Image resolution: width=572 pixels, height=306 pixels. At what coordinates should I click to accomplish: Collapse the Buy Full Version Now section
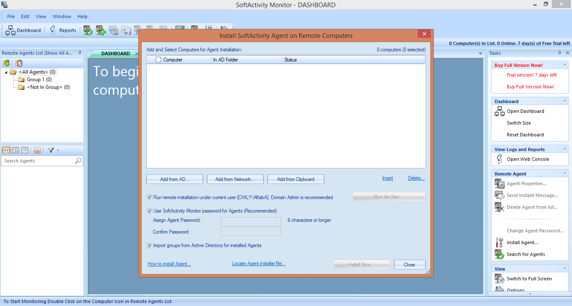[x=564, y=65]
